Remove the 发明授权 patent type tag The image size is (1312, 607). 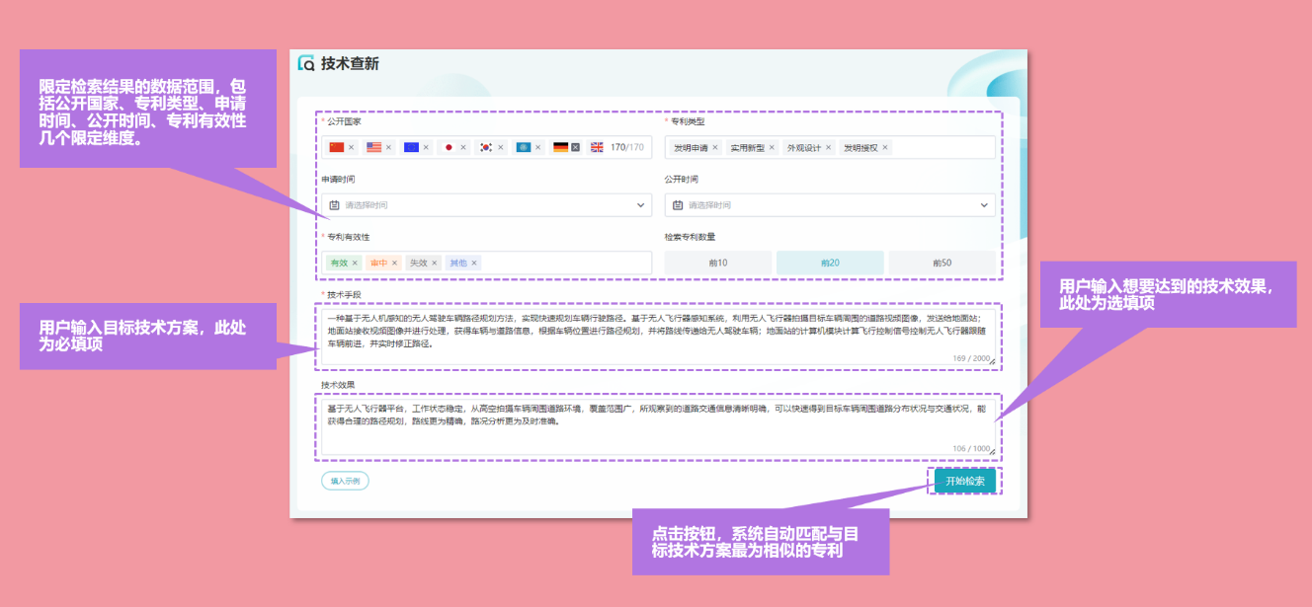point(885,147)
